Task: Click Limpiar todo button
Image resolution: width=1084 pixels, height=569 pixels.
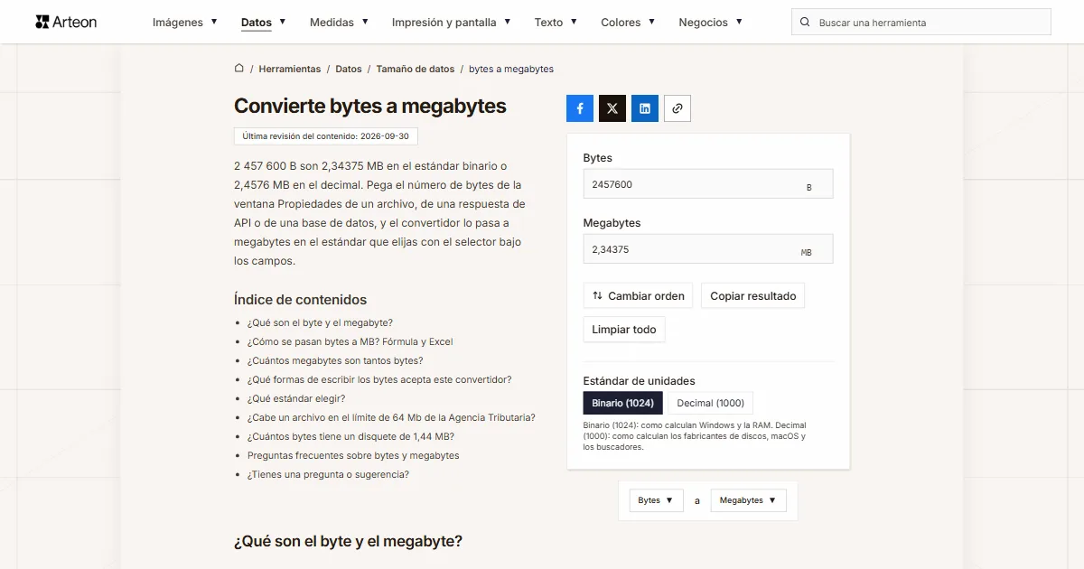Action: pos(624,330)
